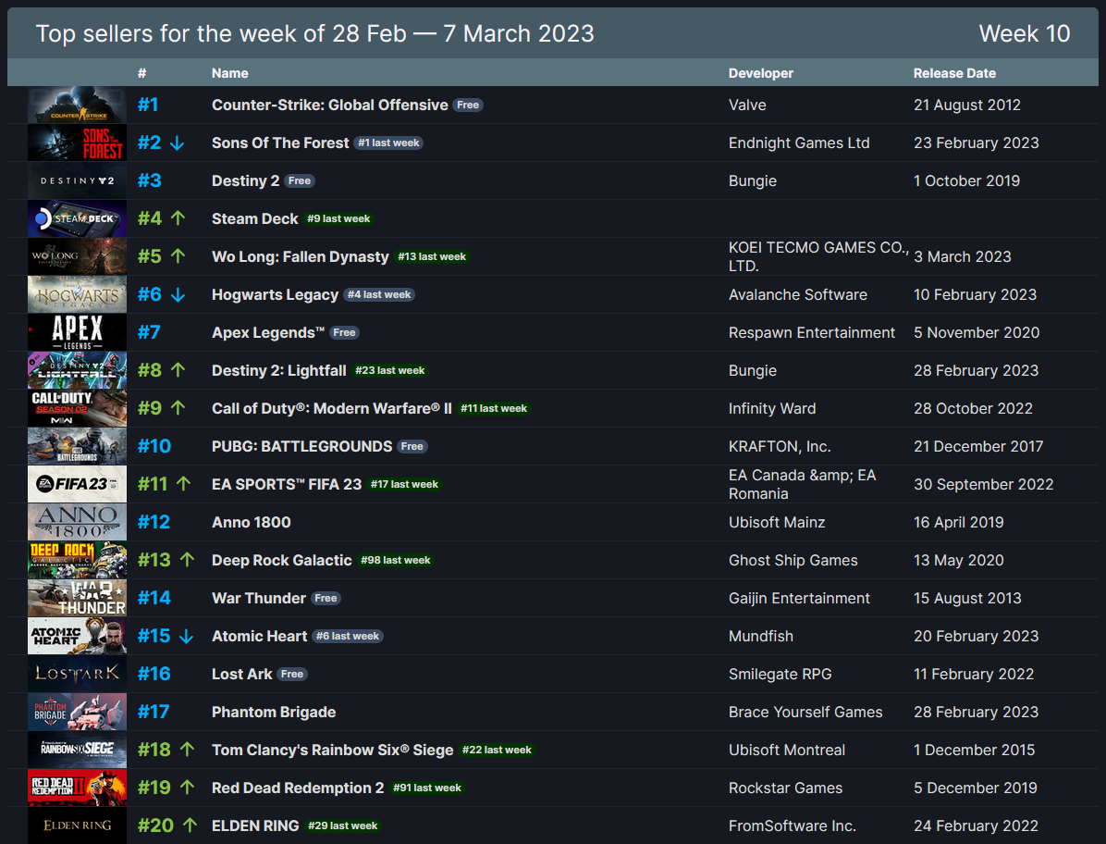Open Counter-Strike: Global Offensive title link

pyautogui.click(x=329, y=105)
